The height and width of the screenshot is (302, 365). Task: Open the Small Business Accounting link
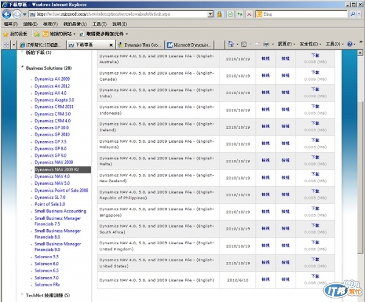pyautogui.click(x=60, y=211)
